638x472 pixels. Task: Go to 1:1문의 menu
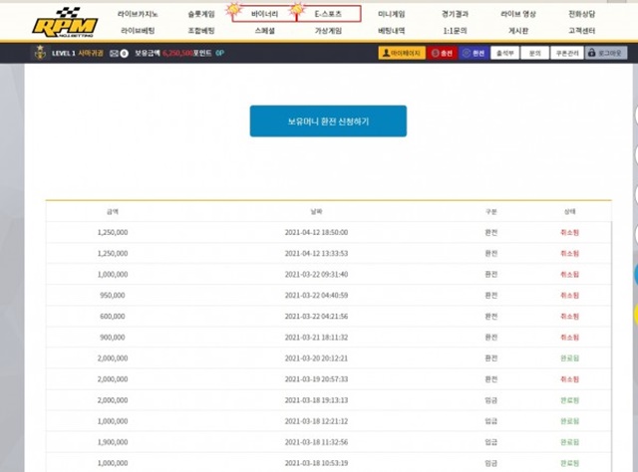[455, 31]
